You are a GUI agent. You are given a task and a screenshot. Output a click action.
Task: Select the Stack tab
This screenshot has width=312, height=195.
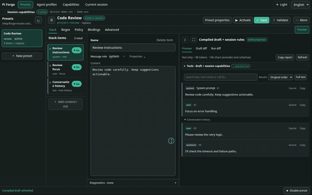[53, 30]
